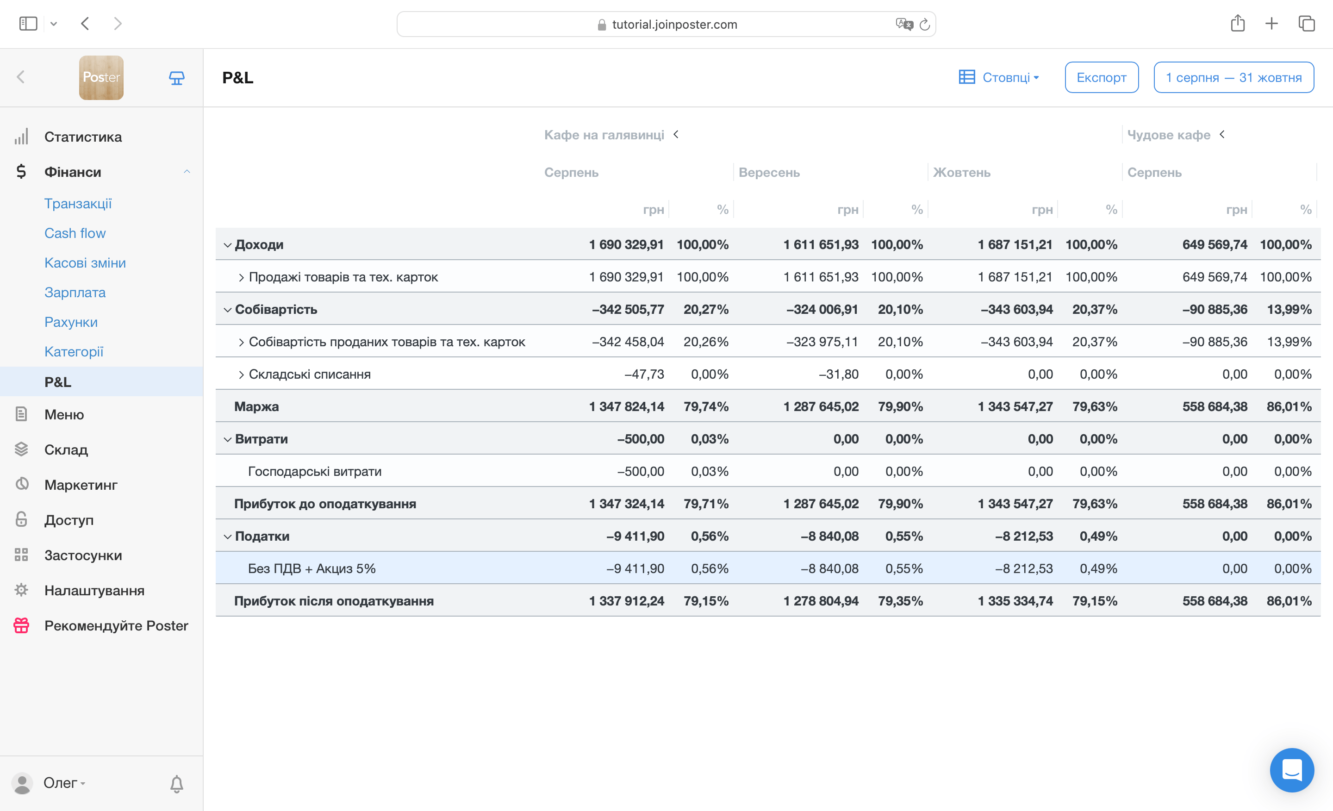This screenshot has width=1333, height=811.
Task: Open the Cash flow page
Action: tap(75, 233)
